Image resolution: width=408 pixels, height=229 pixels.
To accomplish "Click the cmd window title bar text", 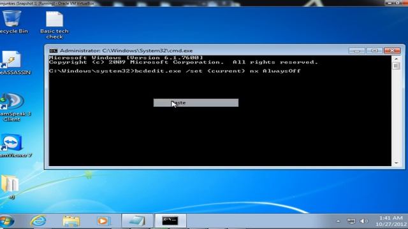I will (x=126, y=51).
